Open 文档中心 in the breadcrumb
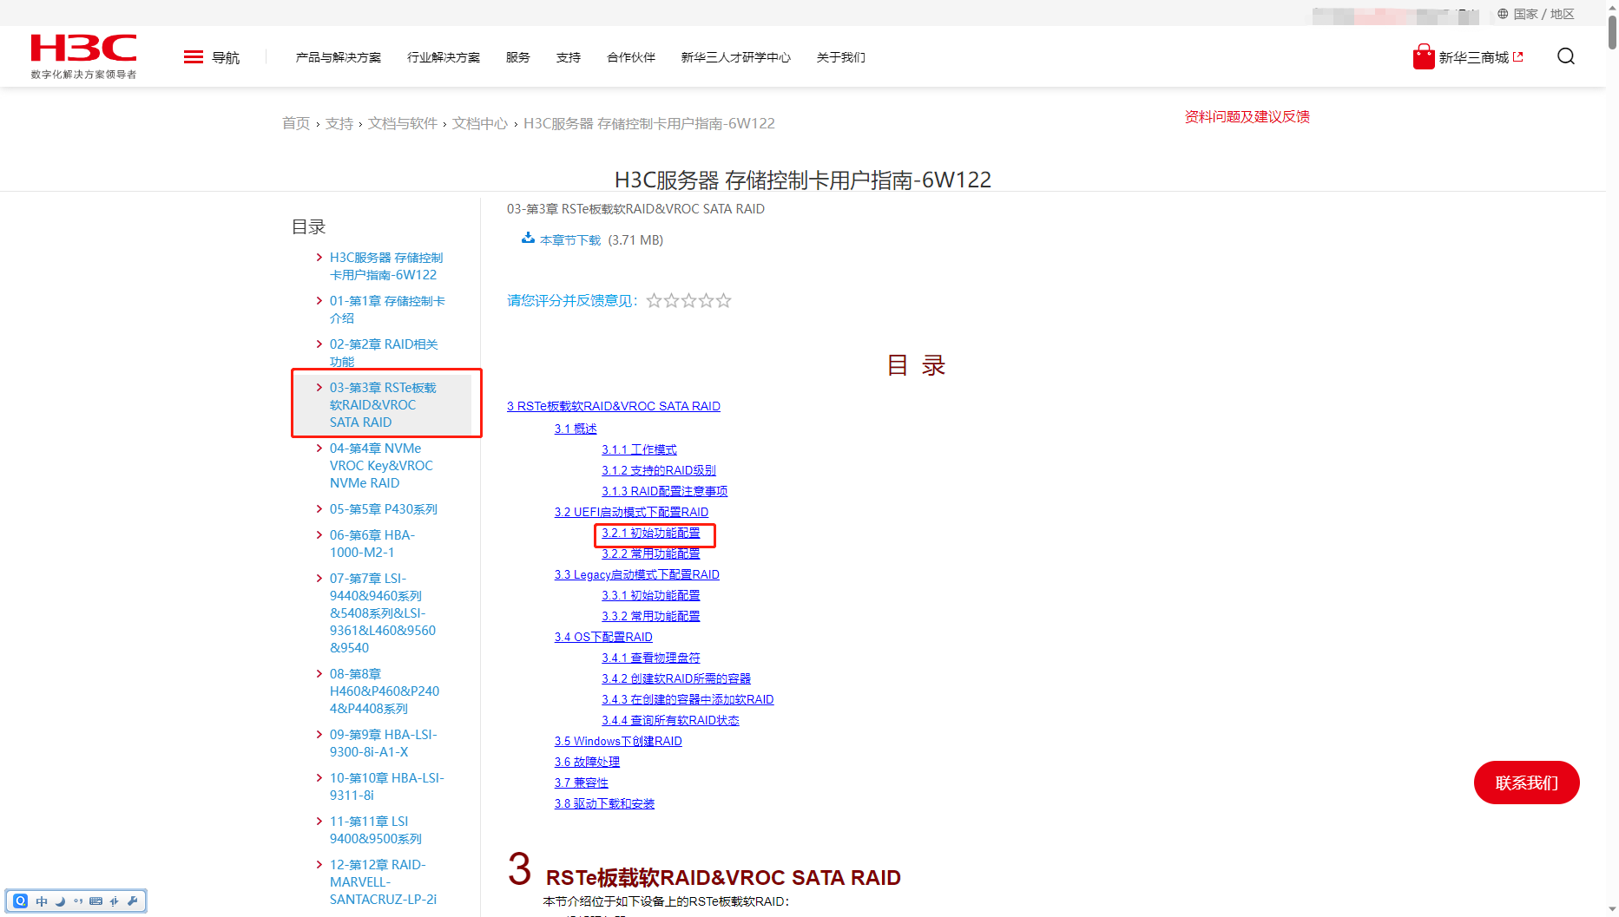This screenshot has height=917, width=1619. 480,123
